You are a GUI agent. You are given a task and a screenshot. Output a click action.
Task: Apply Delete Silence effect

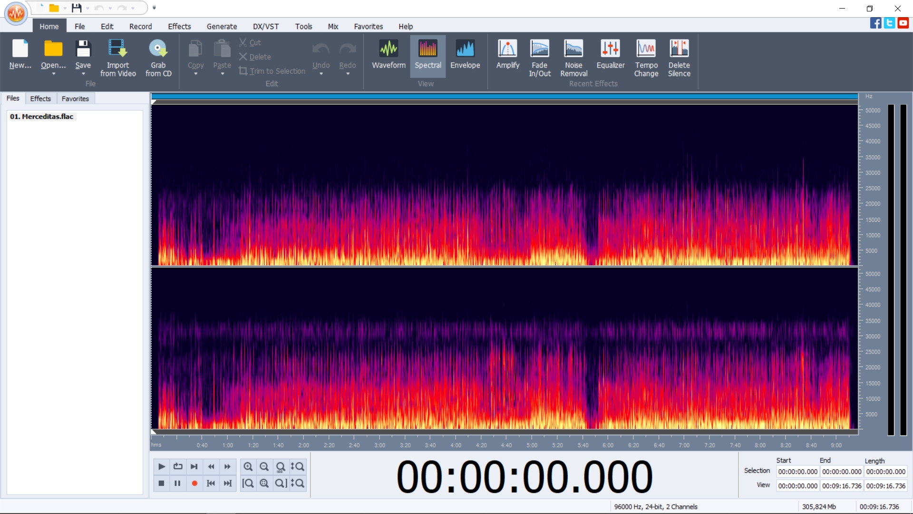click(x=679, y=57)
